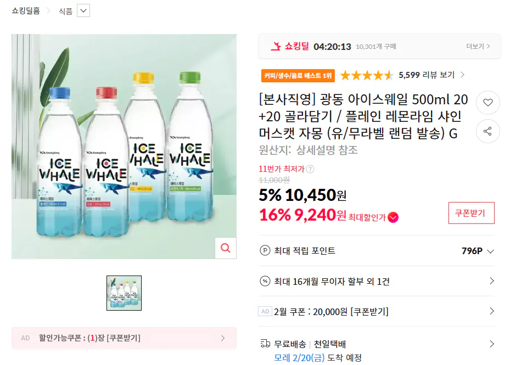
Task: Select the product thumbnail below main image
Action: 124,293
